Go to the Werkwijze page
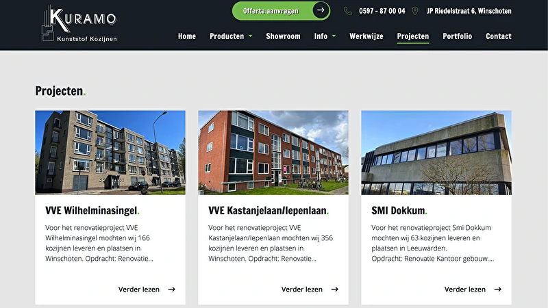The image size is (548, 308). tap(366, 36)
